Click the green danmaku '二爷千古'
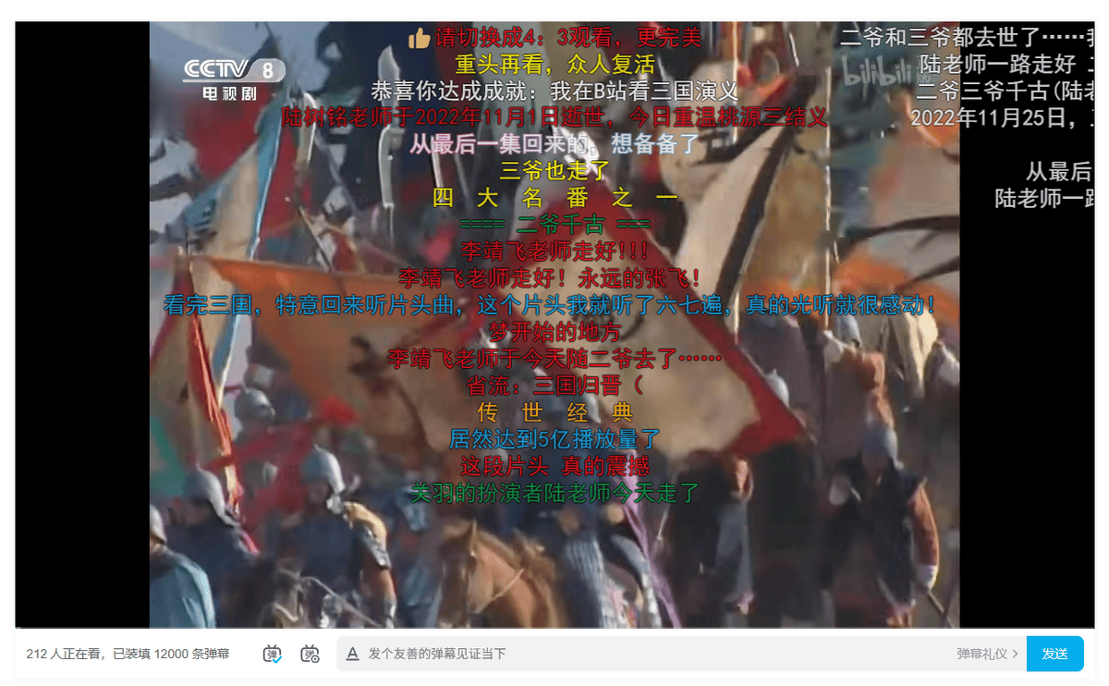 [554, 225]
